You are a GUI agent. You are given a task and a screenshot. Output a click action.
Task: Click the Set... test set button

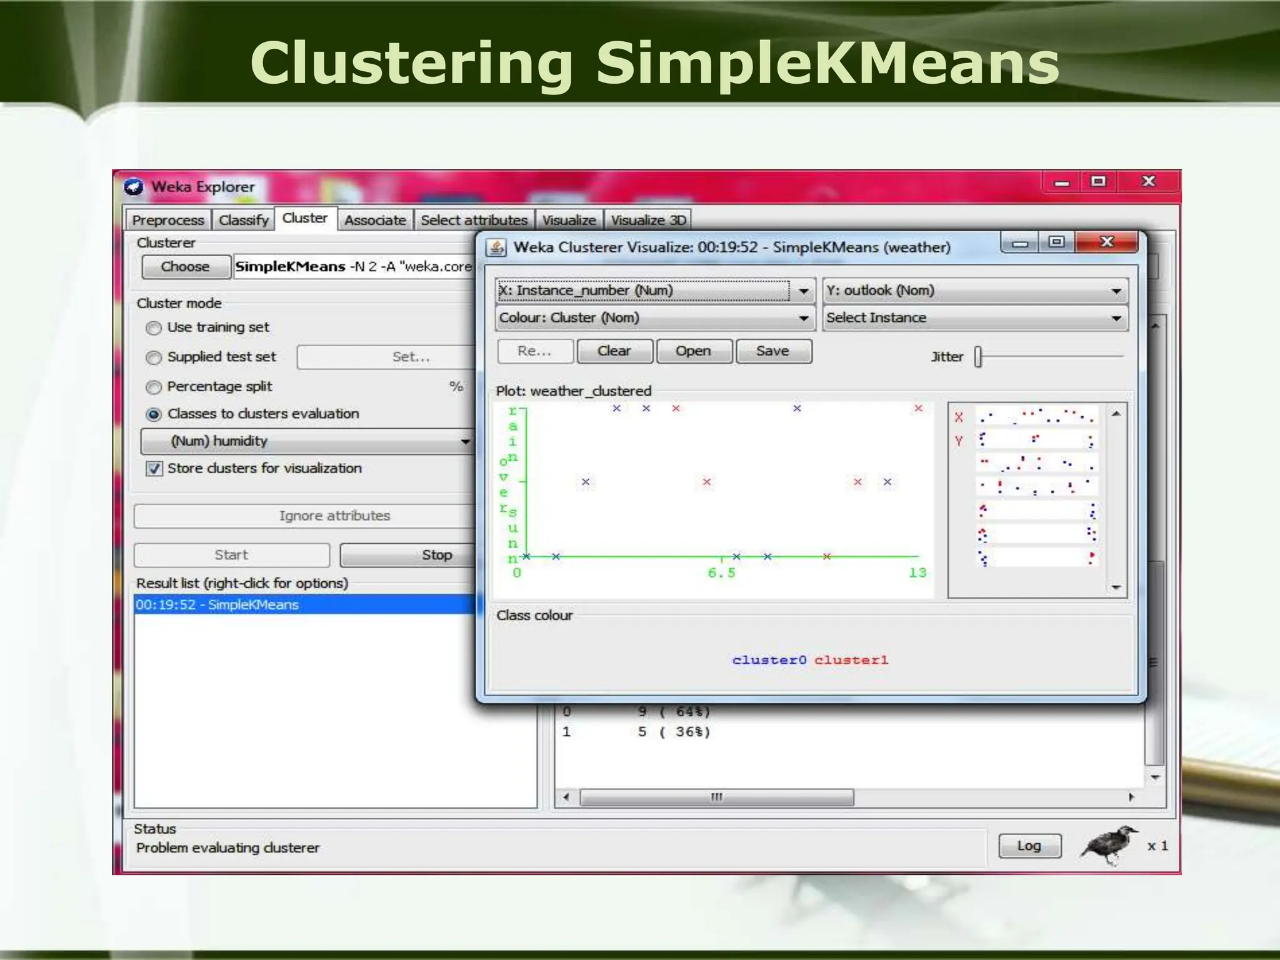tap(386, 357)
